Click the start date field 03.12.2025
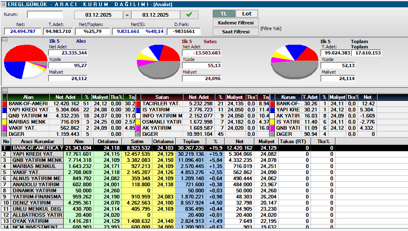Viewport: 408px width, 231px height. (x=98, y=15)
